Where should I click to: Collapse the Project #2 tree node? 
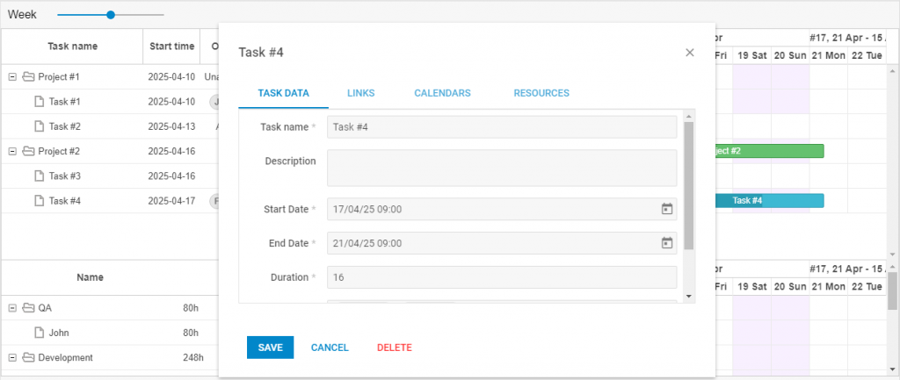12,151
